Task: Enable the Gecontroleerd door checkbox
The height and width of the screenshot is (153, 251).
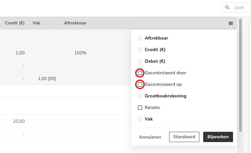Action: 140,73
